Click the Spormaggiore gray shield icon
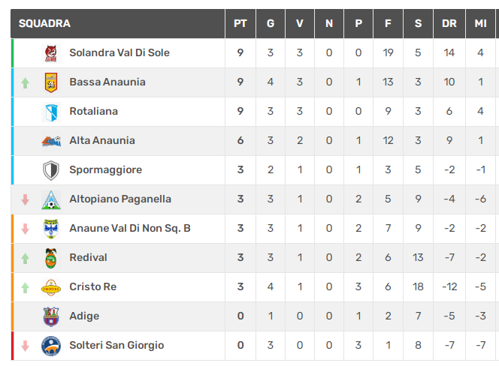This screenshot has width=499, height=366. click(51, 170)
